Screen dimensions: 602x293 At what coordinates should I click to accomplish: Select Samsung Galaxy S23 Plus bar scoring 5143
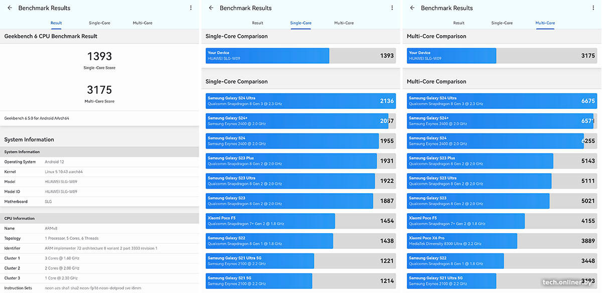tap(502, 161)
